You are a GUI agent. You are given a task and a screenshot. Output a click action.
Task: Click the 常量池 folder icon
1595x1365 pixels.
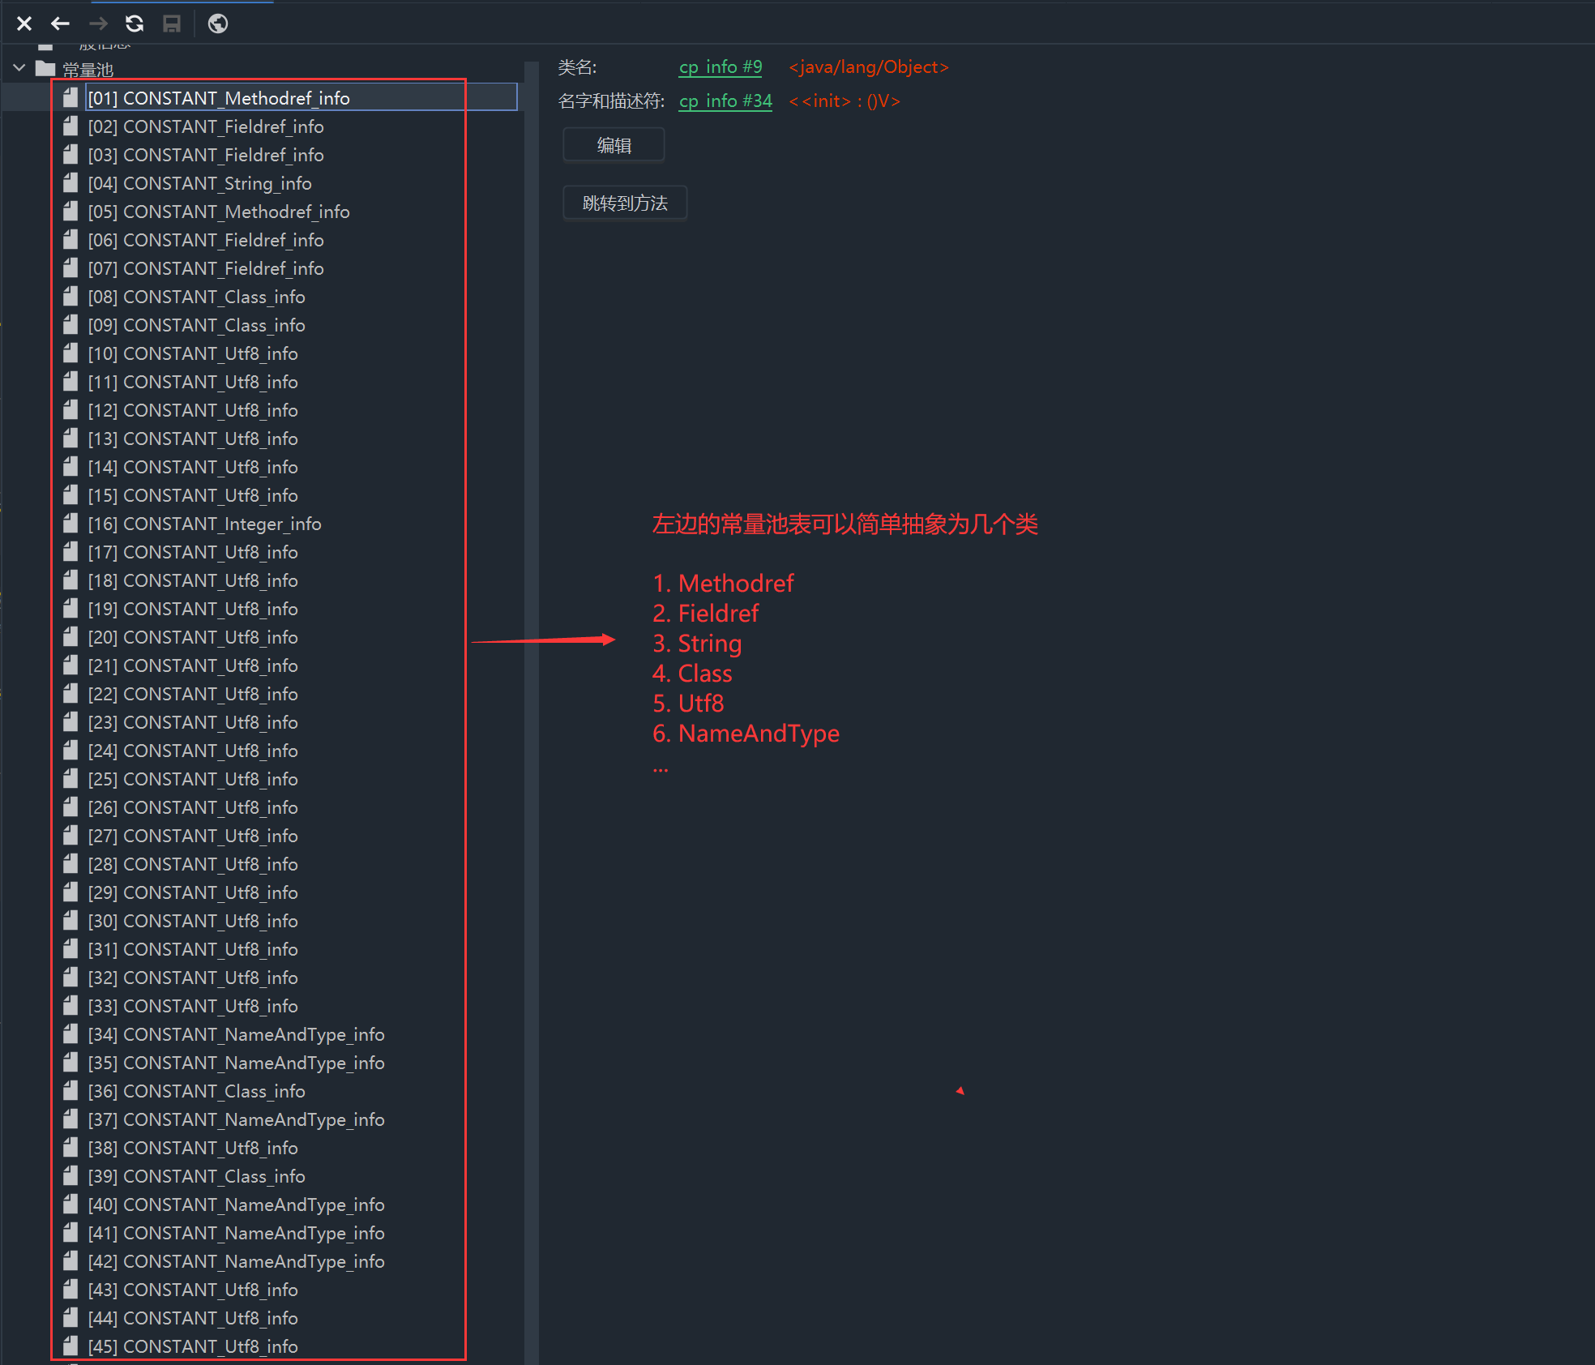click(x=45, y=69)
